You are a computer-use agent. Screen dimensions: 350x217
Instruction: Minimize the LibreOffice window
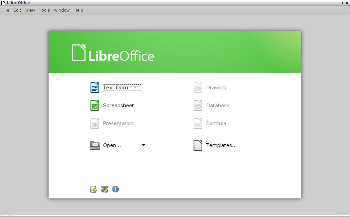coord(337,3)
